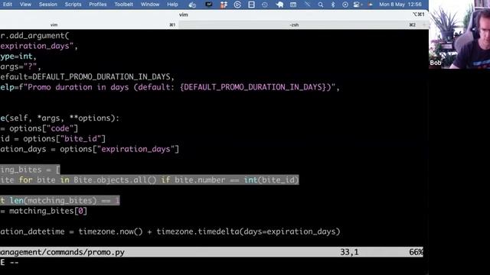Open Control Center menu bar icon
This screenshot has height=275, width=490.
point(357,5)
